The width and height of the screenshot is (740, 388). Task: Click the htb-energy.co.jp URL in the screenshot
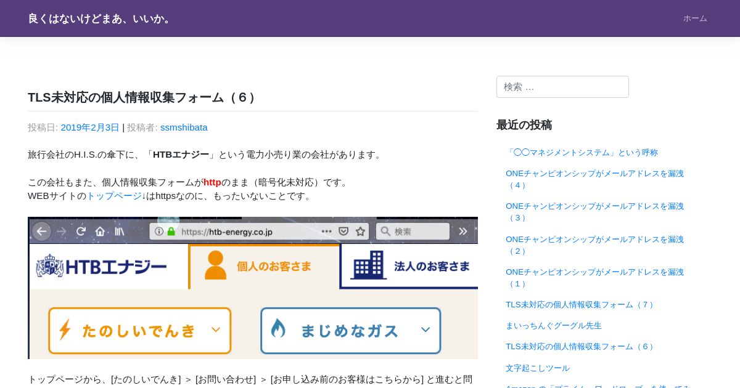point(227,232)
